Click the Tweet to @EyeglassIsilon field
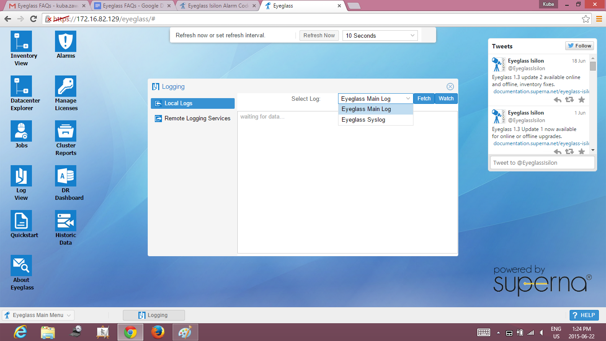 click(x=542, y=163)
